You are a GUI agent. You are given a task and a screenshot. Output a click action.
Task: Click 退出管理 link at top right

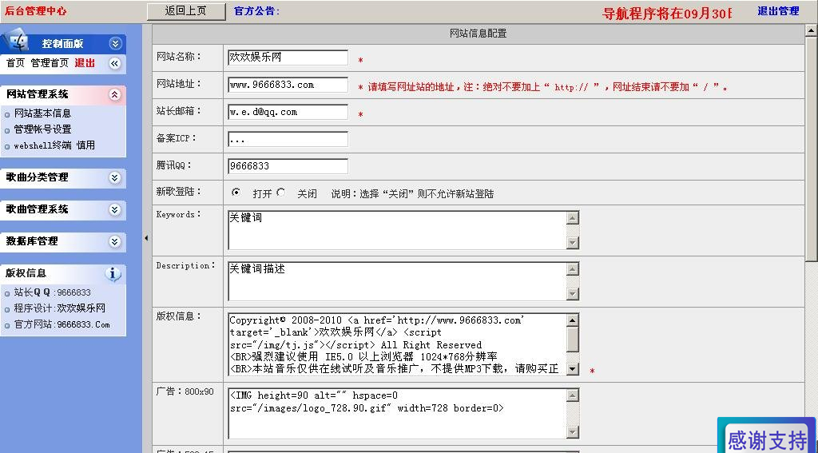tap(778, 11)
